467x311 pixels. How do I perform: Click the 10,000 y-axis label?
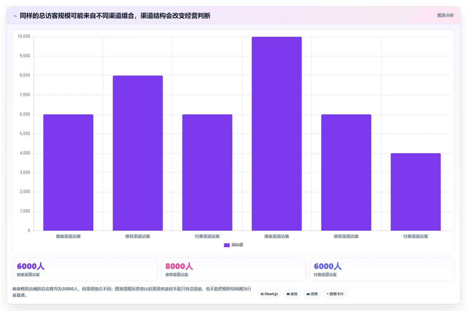click(x=24, y=37)
